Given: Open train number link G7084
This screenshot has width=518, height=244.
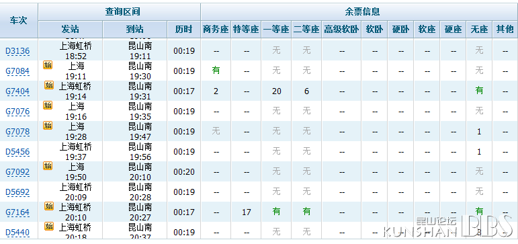Looking at the screenshot, I should pyautogui.click(x=17, y=71).
